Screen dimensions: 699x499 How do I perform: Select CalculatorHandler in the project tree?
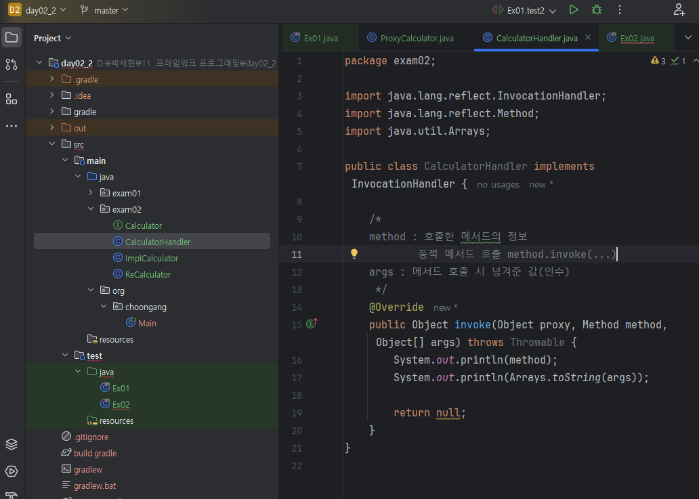[152, 242]
